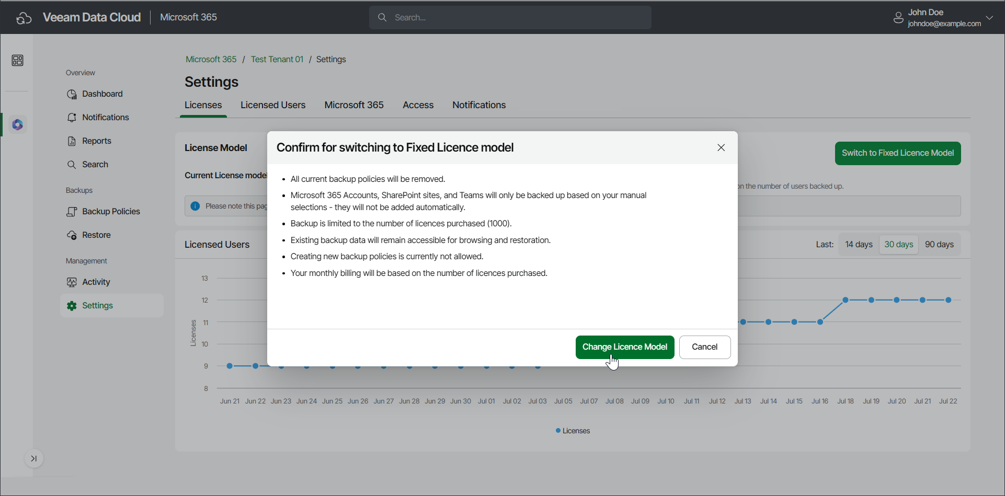Select the 30 days range option

point(898,245)
